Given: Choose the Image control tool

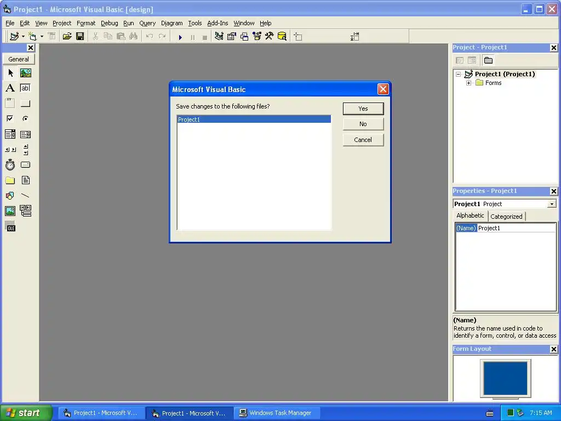Looking at the screenshot, I should click(x=10, y=211).
